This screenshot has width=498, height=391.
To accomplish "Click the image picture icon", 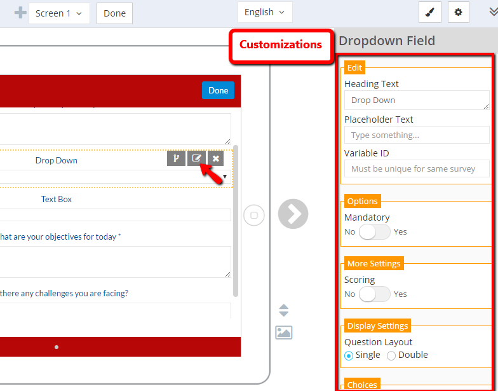I will pyautogui.click(x=283, y=333).
